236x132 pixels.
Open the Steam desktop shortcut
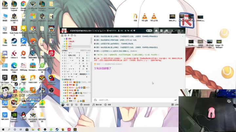click(14, 42)
